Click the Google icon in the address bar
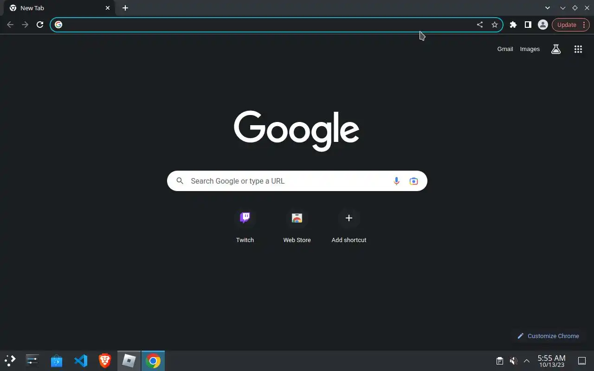 [x=58, y=25]
